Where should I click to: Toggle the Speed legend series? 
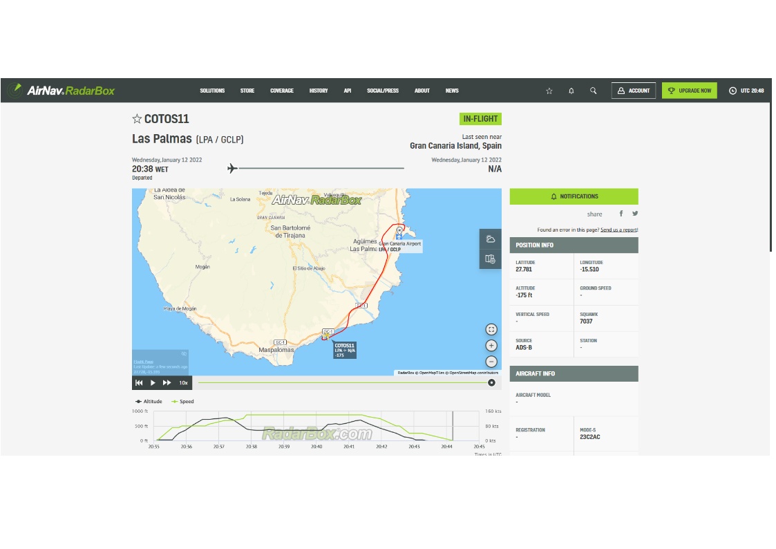(x=182, y=402)
